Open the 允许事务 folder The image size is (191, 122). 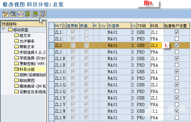point(24,41)
